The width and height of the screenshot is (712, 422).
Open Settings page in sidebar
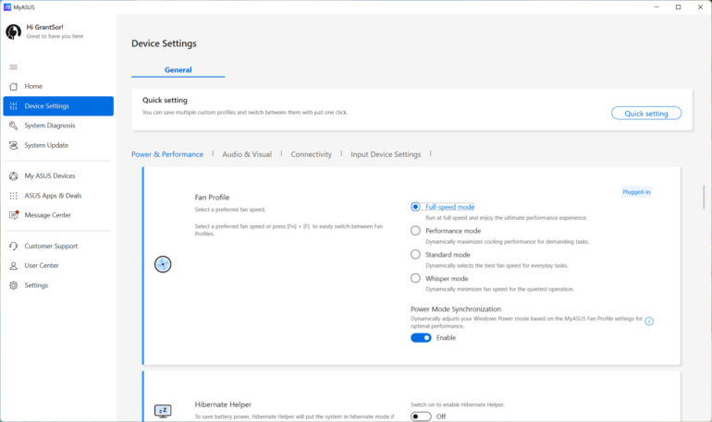[58, 285]
